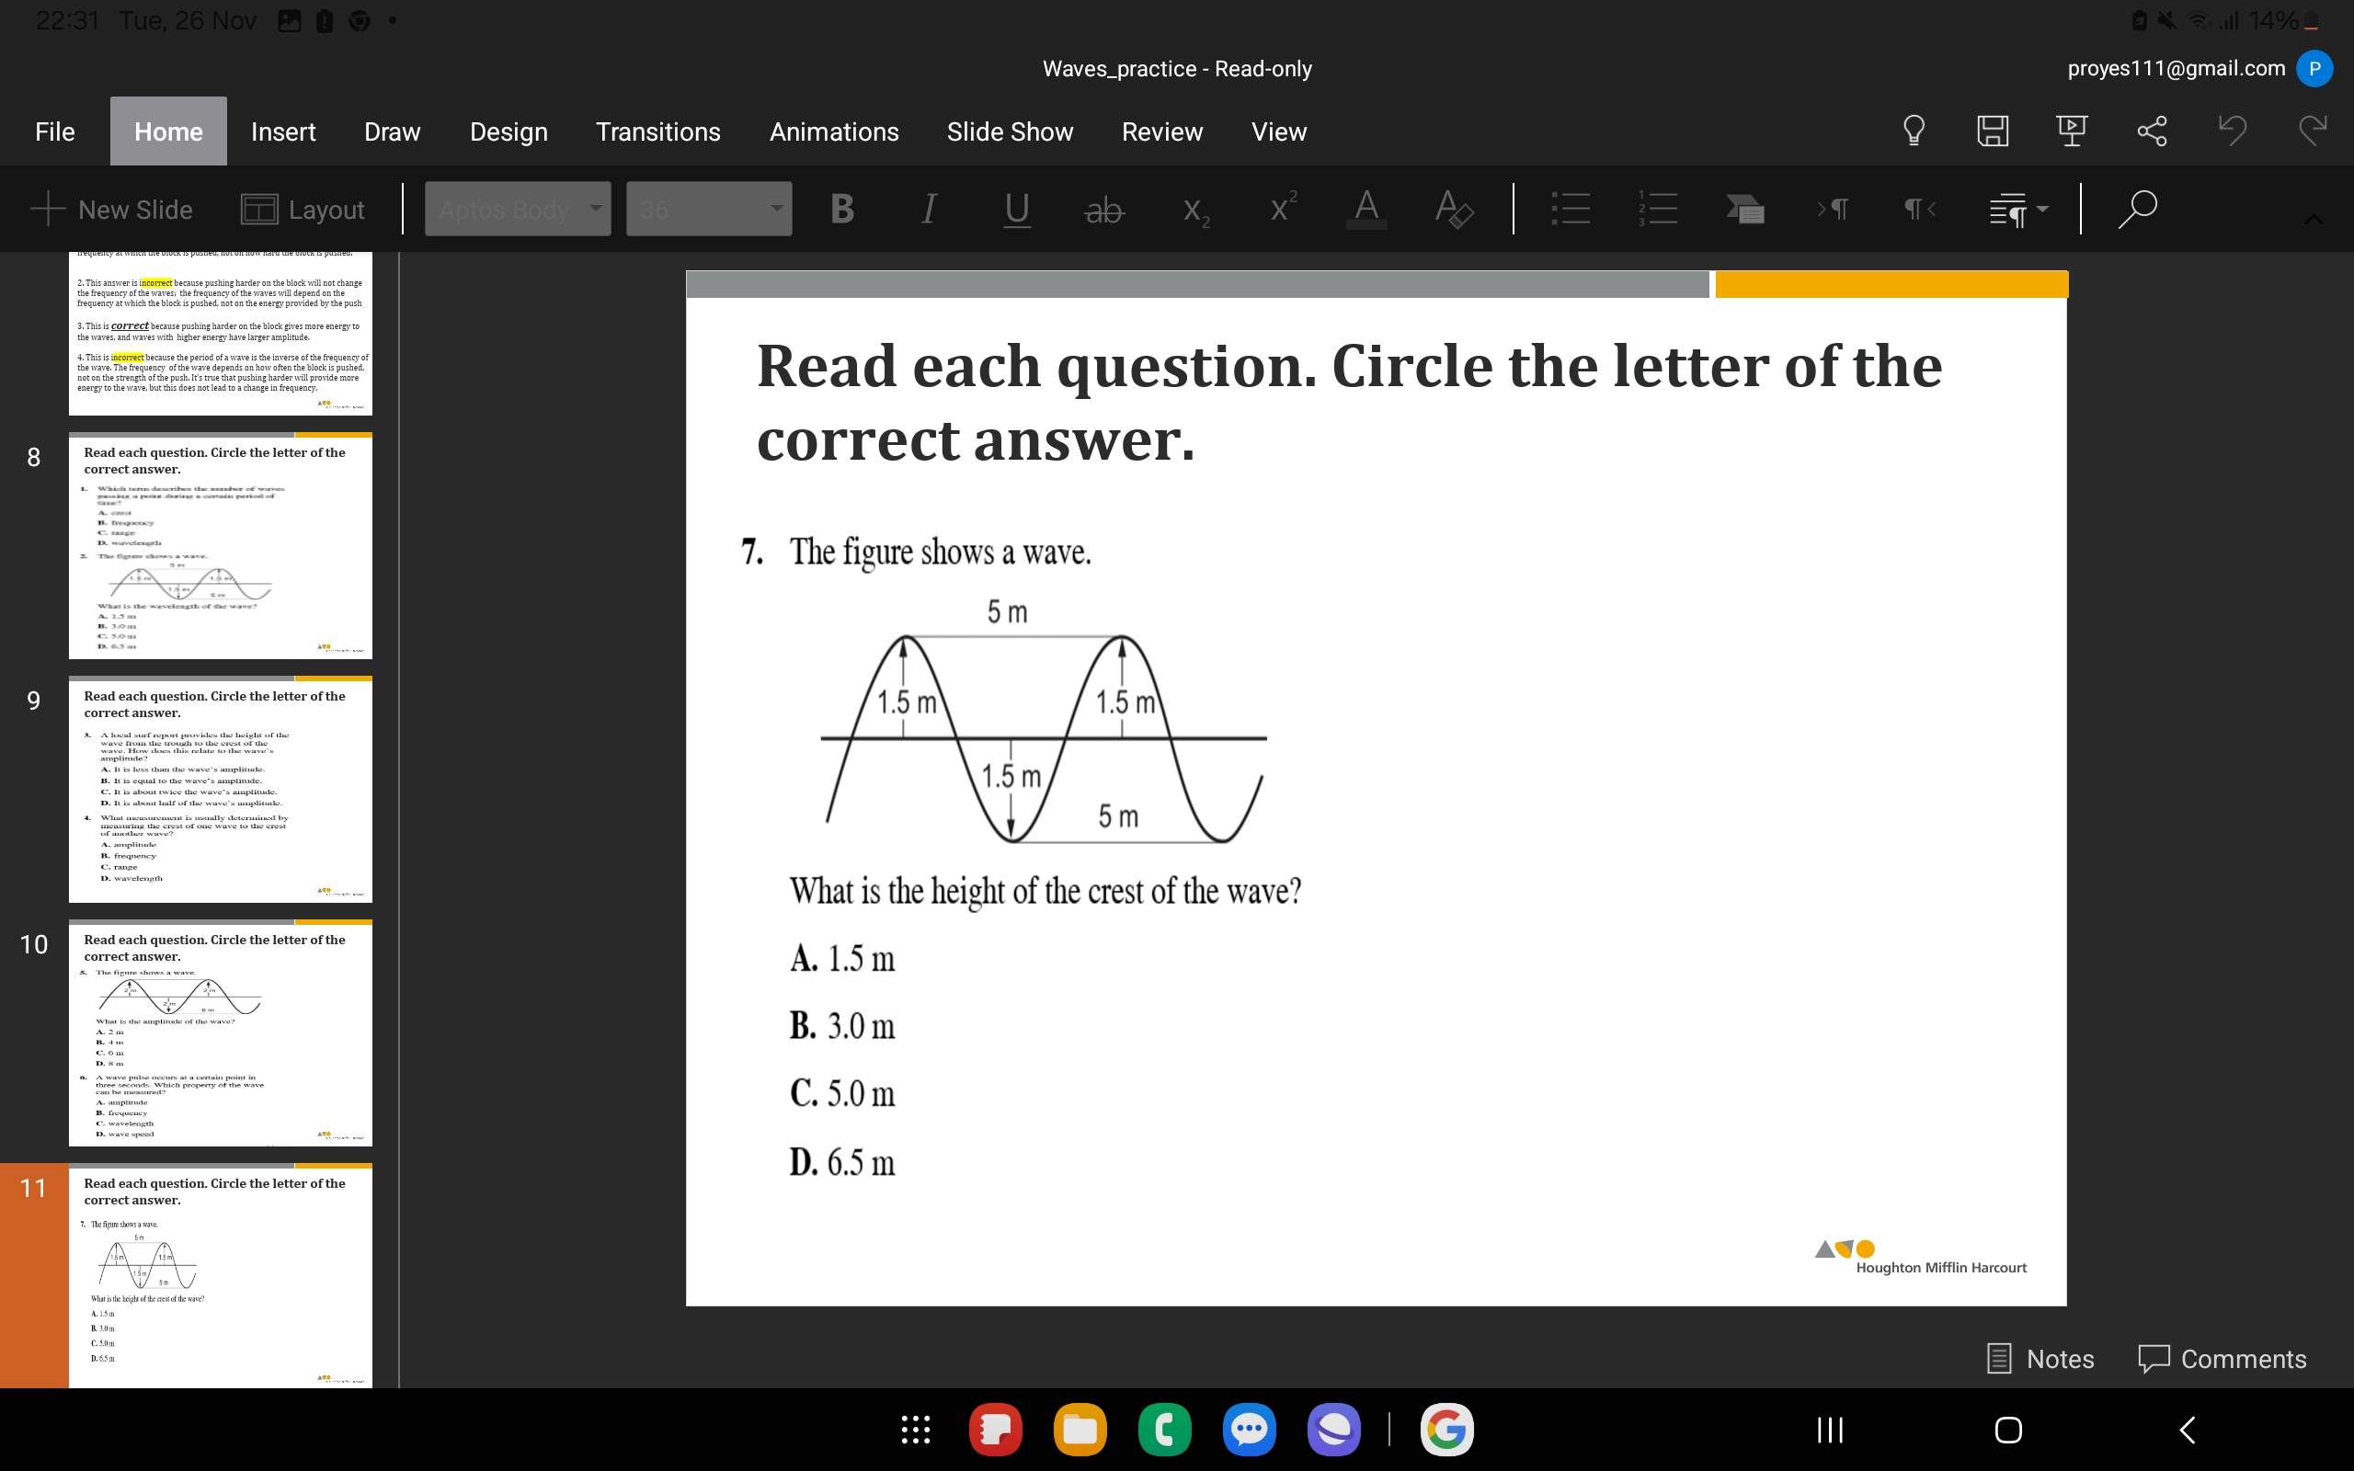
Task: Toggle Subscript formatting
Action: [1194, 211]
